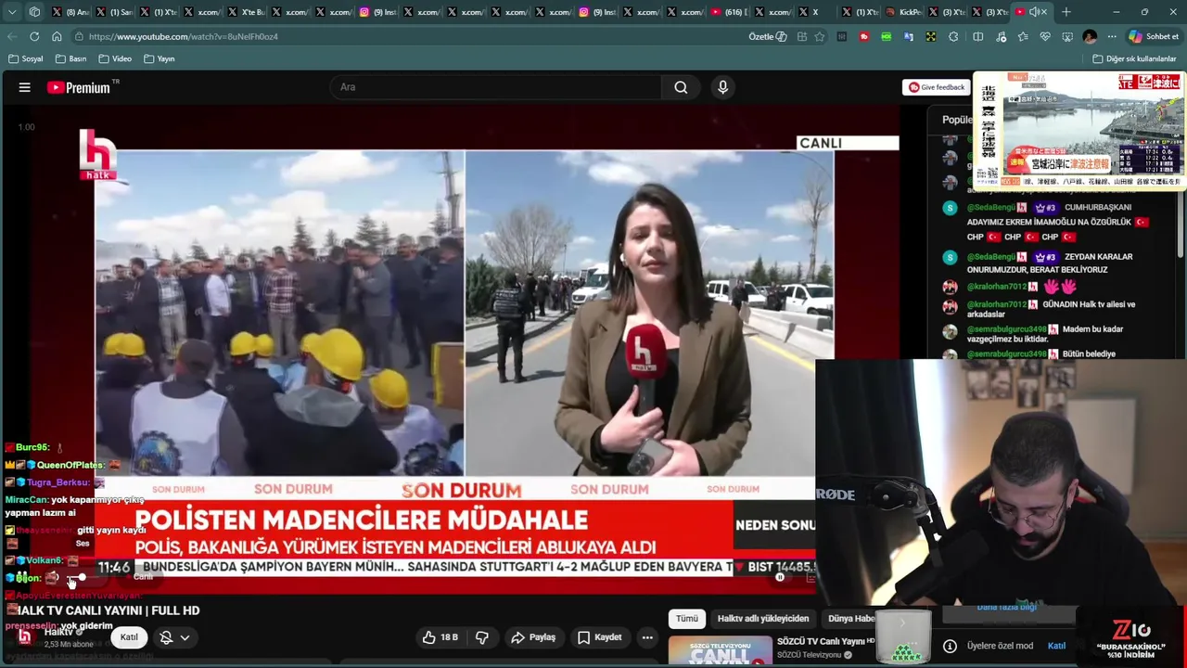Join the channel with Katıl button
Screen dimensions: 1187x668
[x=129, y=637]
